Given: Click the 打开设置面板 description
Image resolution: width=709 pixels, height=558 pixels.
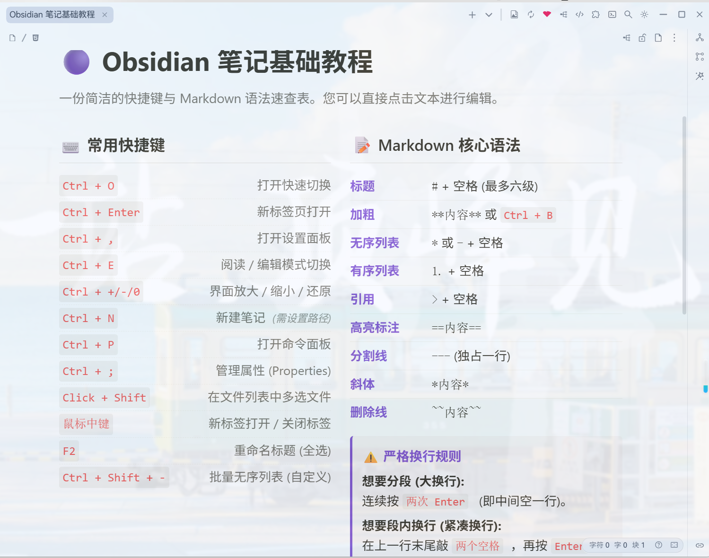Looking at the screenshot, I should 294,238.
